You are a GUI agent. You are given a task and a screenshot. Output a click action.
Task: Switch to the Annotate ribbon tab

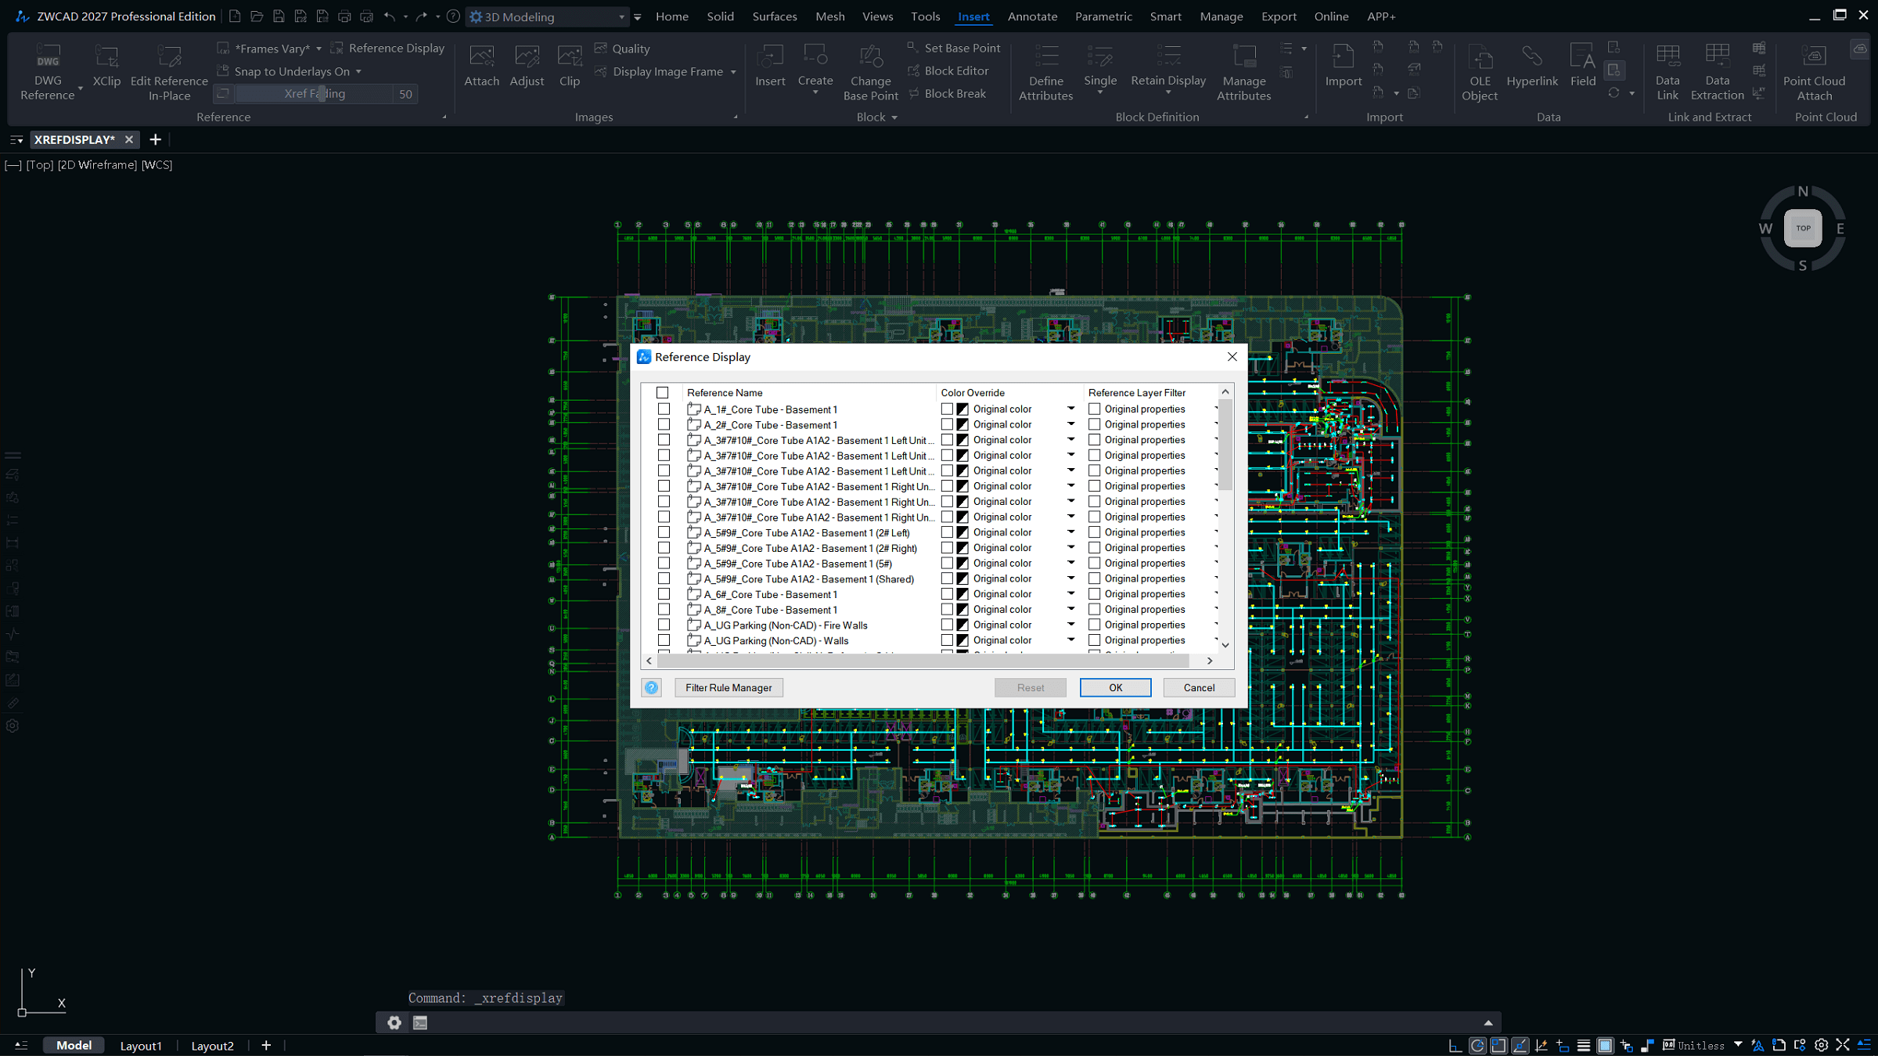click(1032, 16)
